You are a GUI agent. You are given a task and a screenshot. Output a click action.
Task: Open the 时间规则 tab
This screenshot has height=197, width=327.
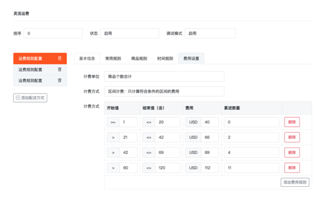165,59
